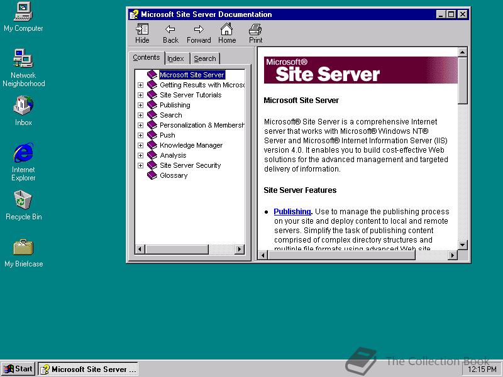Image resolution: width=503 pixels, height=377 pixels.
Task: Select Search in the contents tree
Action: [170, 115]
